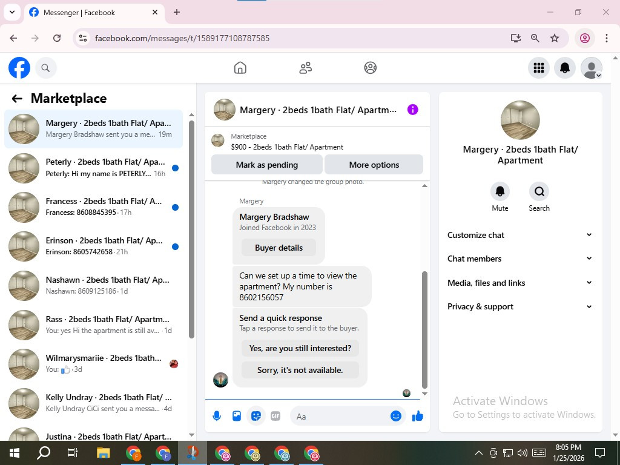
Task: Open the Friends icon in top navigation
Action: point(305,68)
